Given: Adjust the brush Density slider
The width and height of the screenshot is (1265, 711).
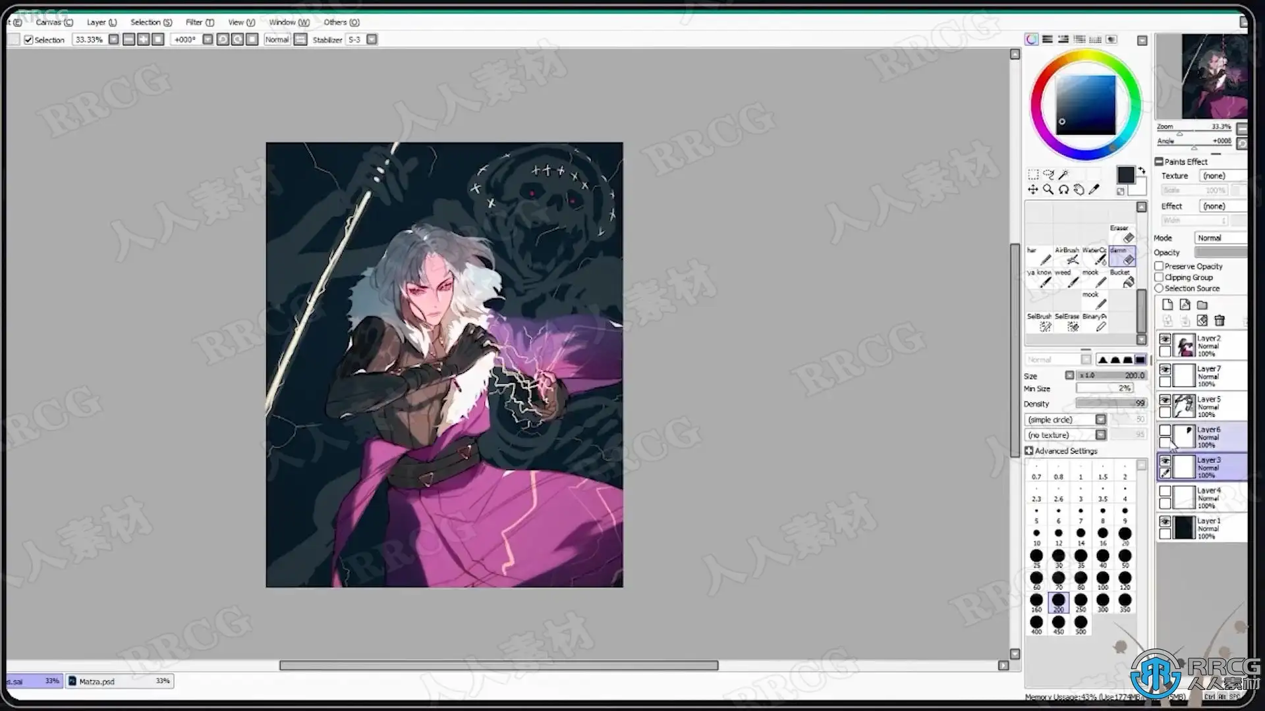Looking at the screenshot, I should click(1111, 404).
